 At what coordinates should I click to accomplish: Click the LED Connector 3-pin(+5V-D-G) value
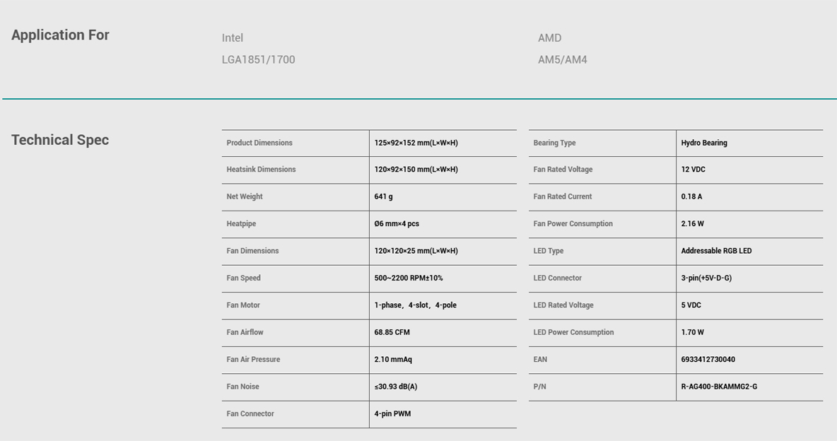click(x=706, y=278)
